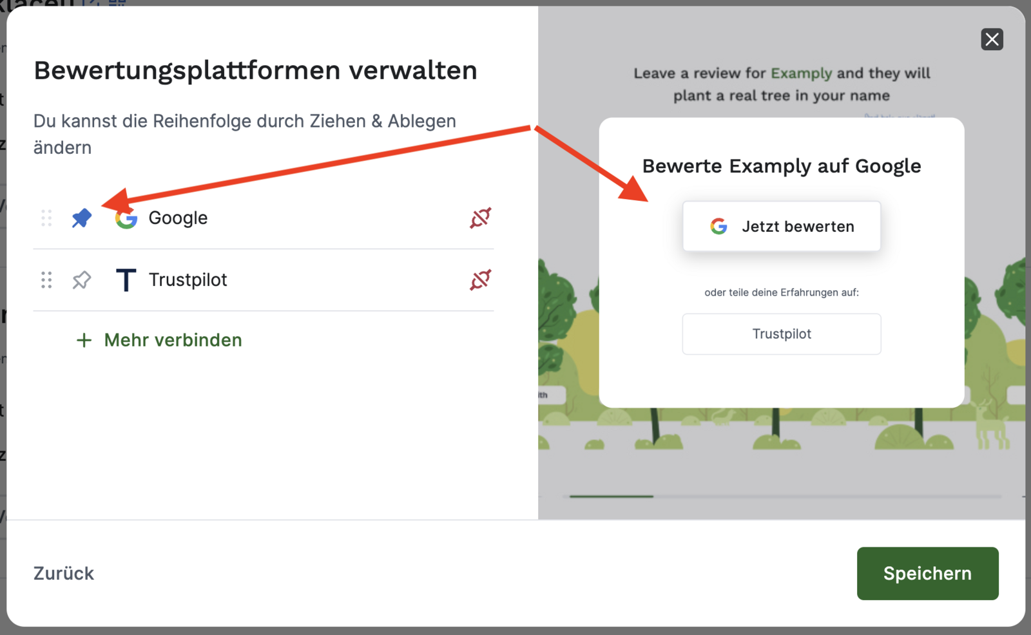Click the Jetzt bewerten button
Viewport: 1031px width, 635px height.
point(781,226)
